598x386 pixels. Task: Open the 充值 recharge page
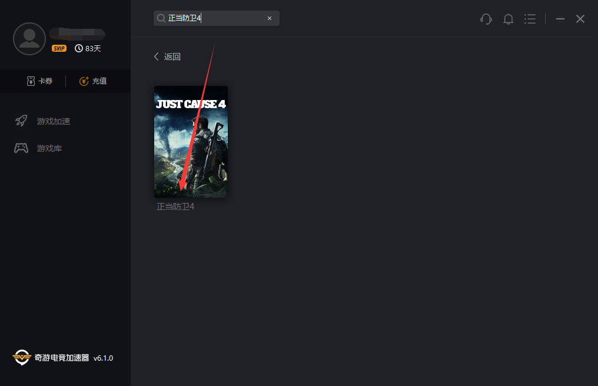pos(93,81)
